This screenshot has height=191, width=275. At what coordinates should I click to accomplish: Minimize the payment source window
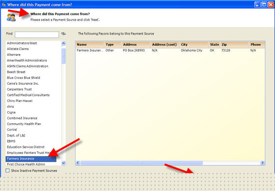[x=257, y=4]
